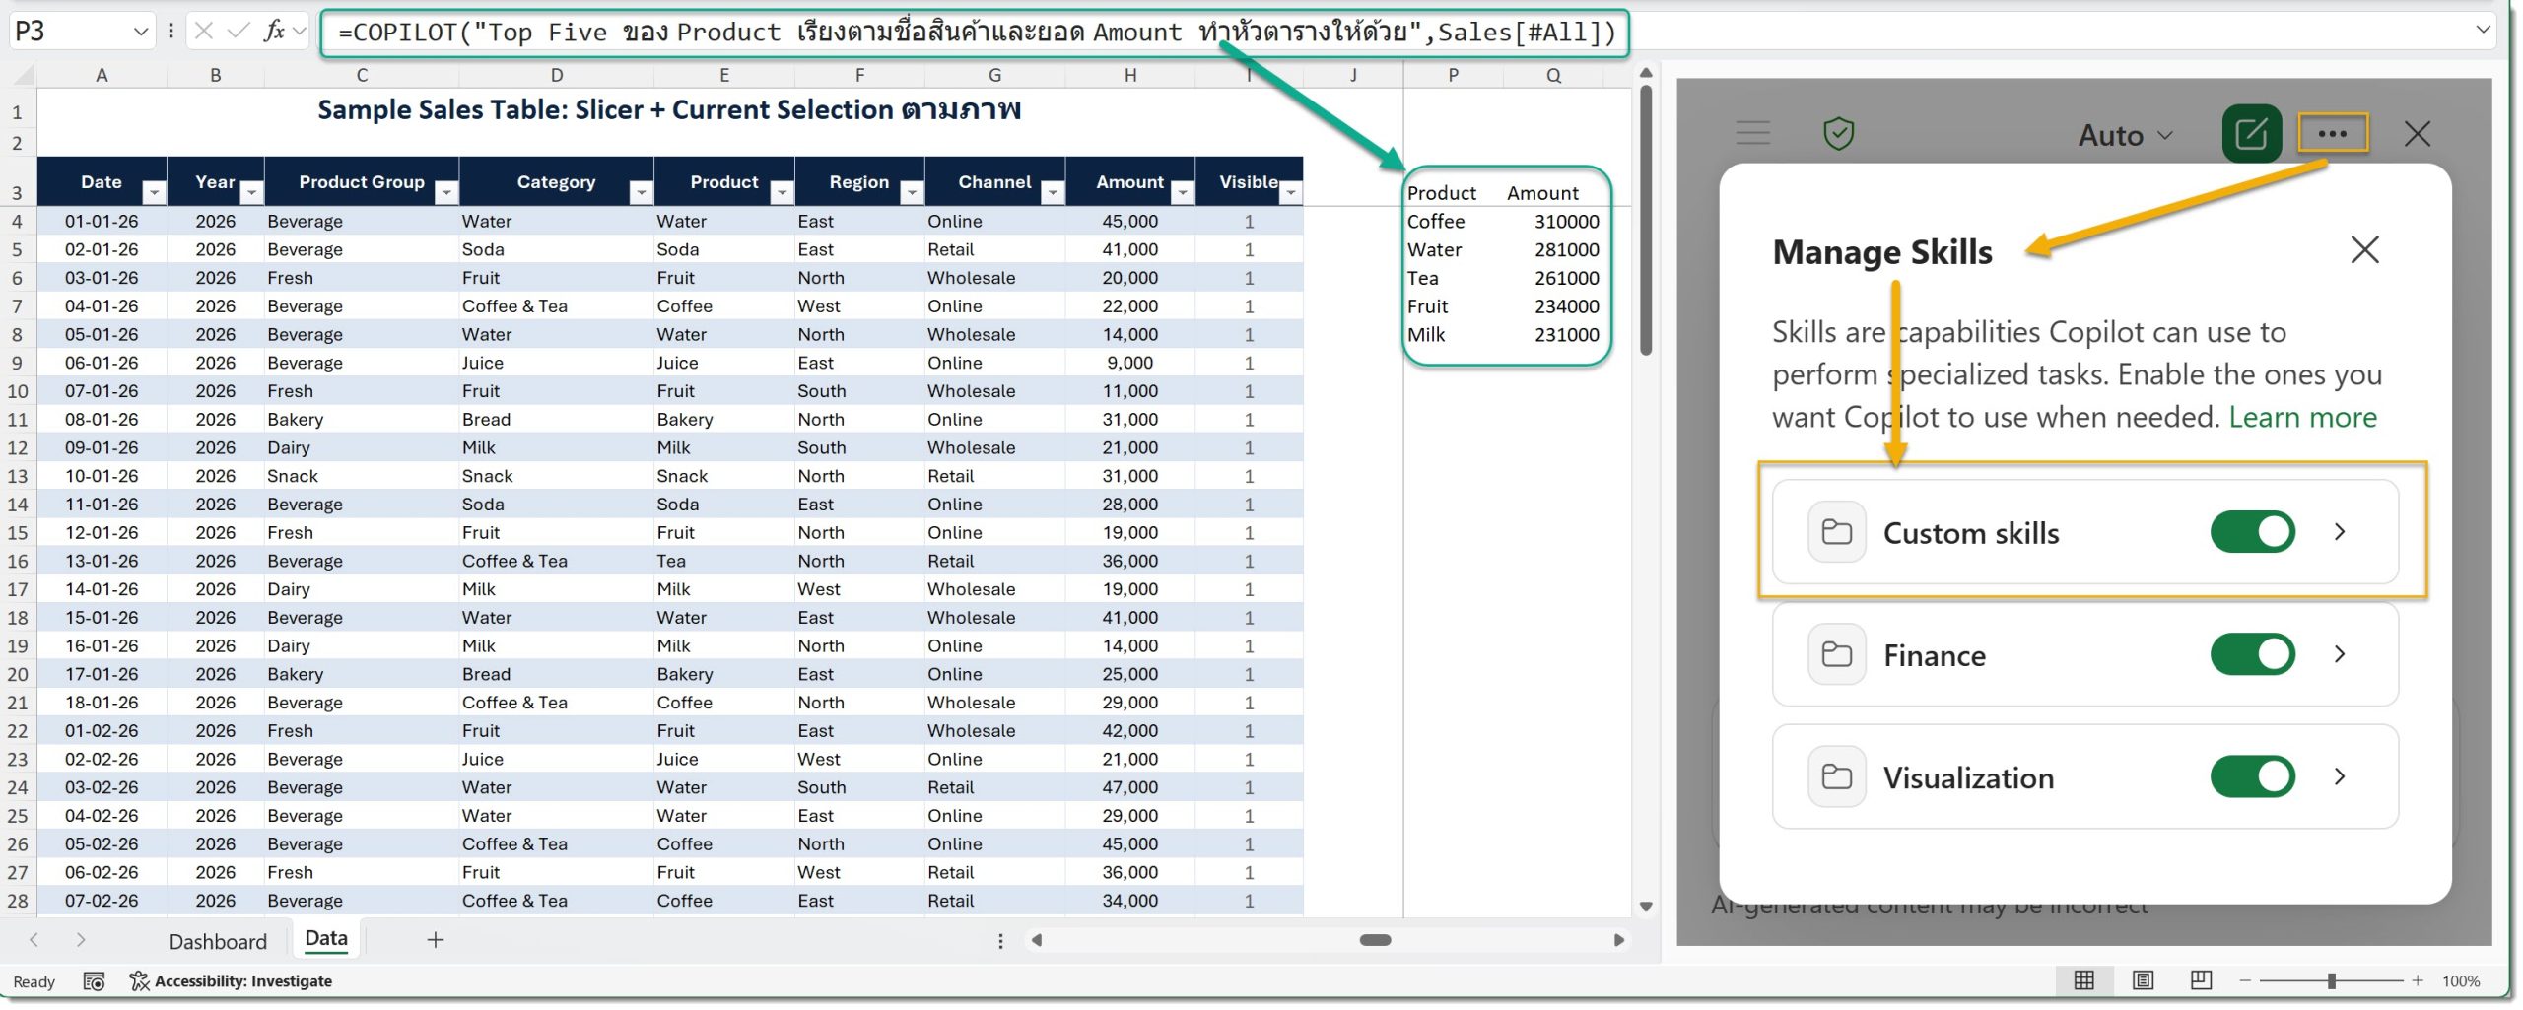
Task: Start new chat with compose icon
Action: click(2251, 133)
